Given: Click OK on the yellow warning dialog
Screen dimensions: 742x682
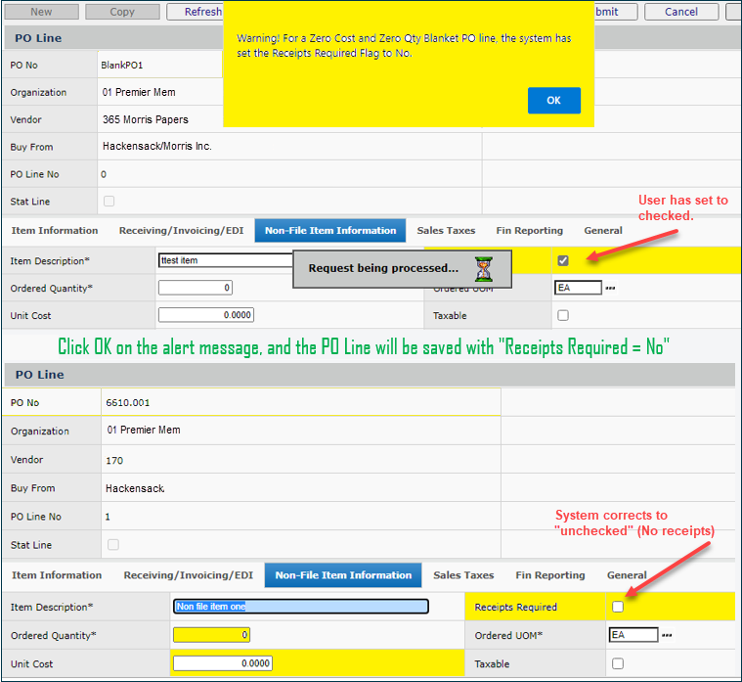Looking at the screenshot, I should (553, 101).
